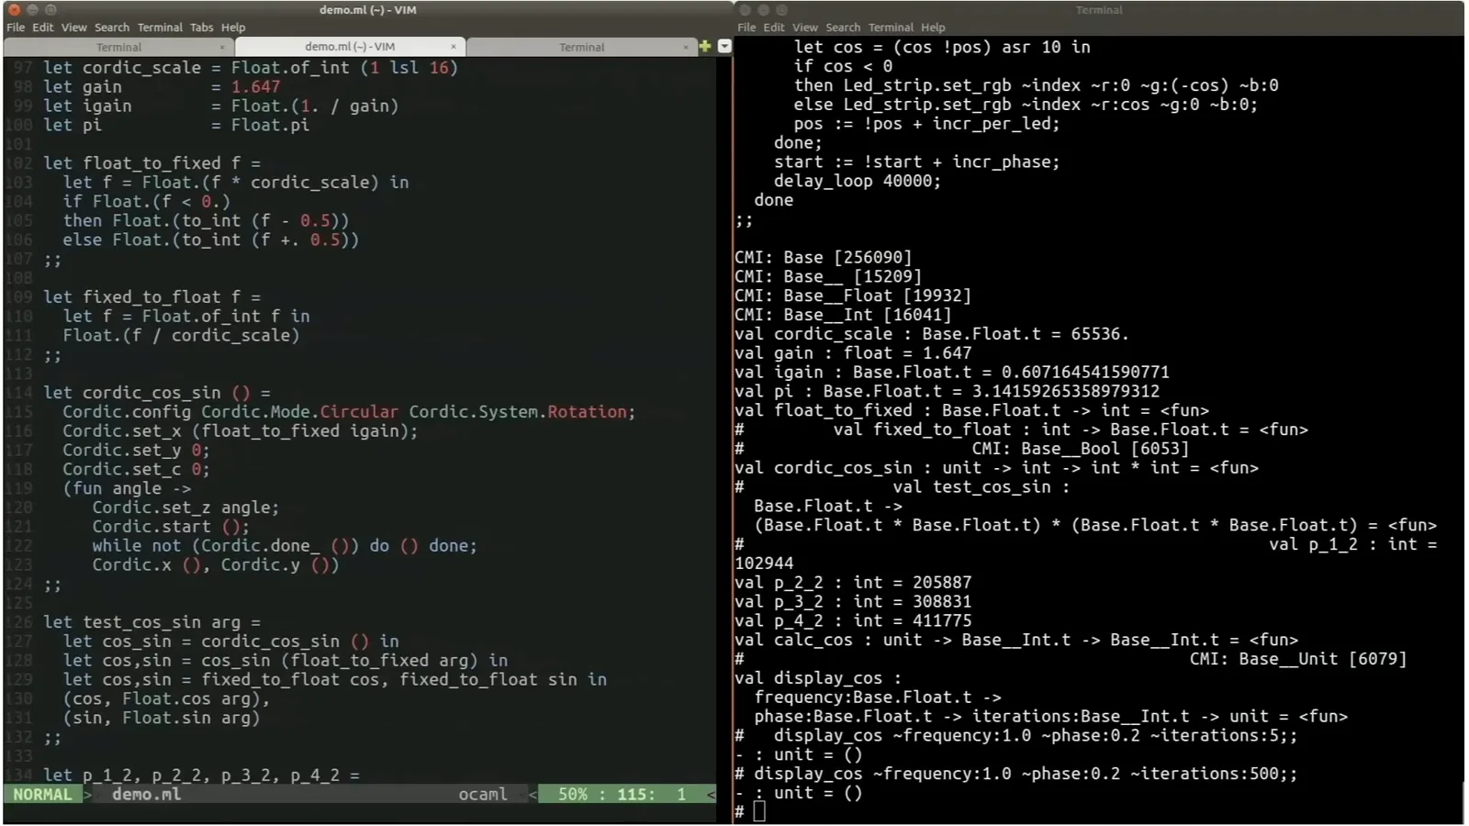The width and height of the screenshot is (1469, 826).
Task: Maximize the right-hand Terminal window
Action: pyautogui.click(x=781, y=10)
